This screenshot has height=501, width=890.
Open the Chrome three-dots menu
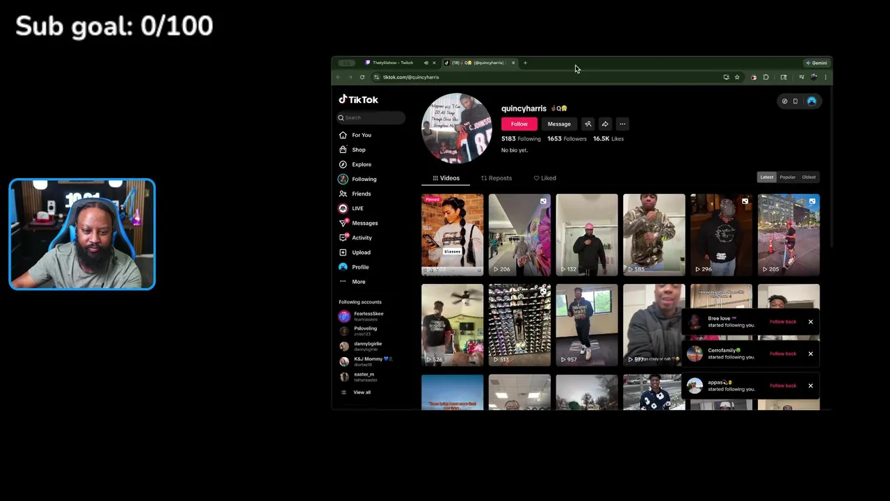(x=825, y=77)
